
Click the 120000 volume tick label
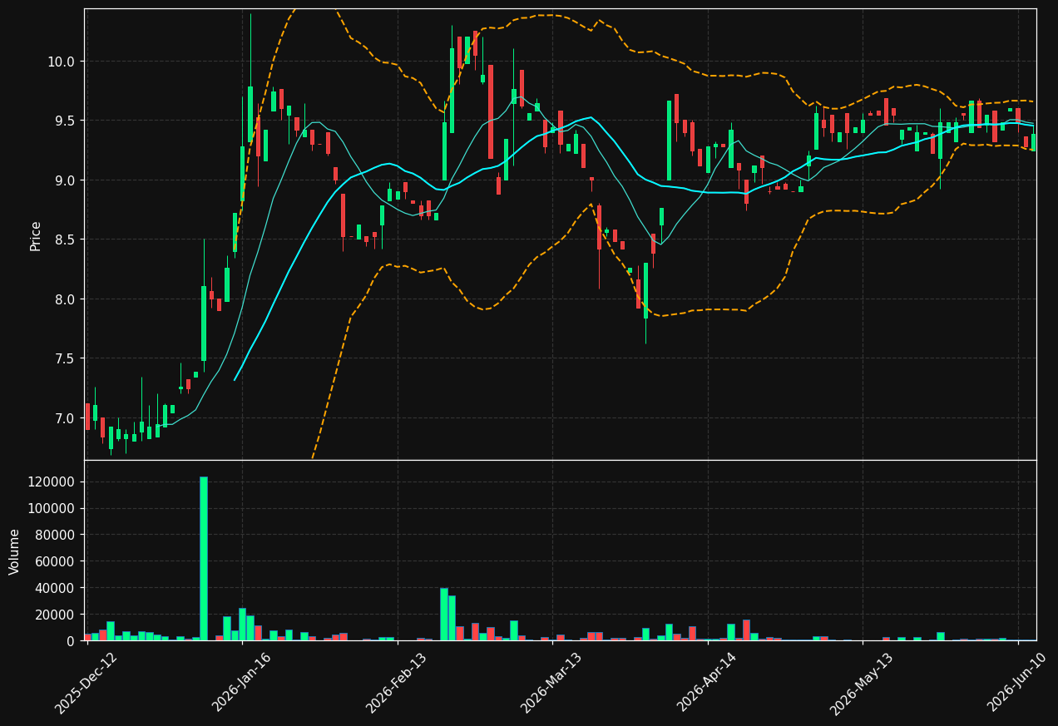(x=52, y=482)
